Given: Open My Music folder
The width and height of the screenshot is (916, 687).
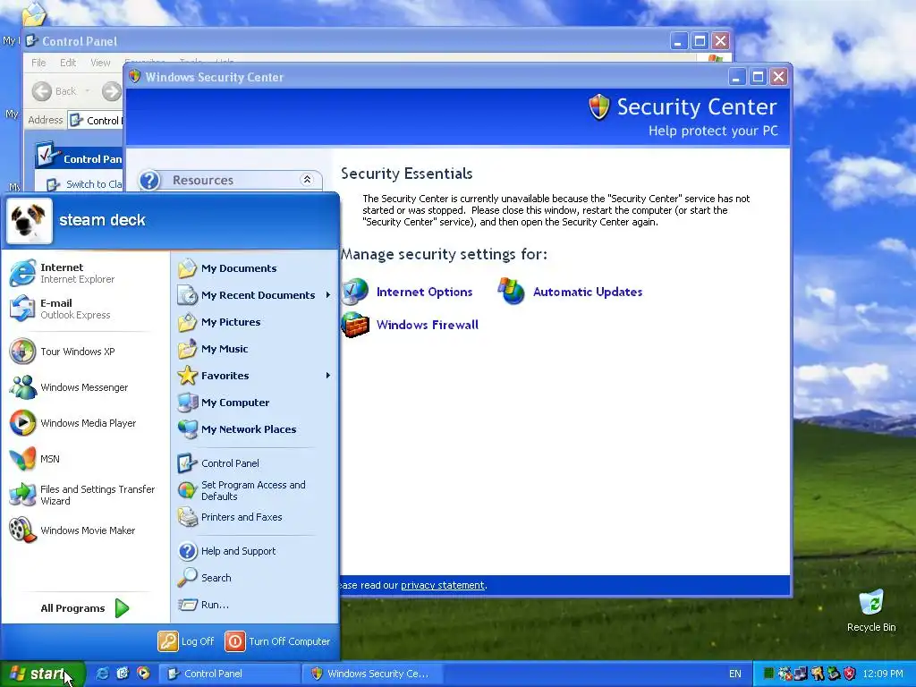Looking at the screenshot, I should pyautogui.click(x=255, y=350).
